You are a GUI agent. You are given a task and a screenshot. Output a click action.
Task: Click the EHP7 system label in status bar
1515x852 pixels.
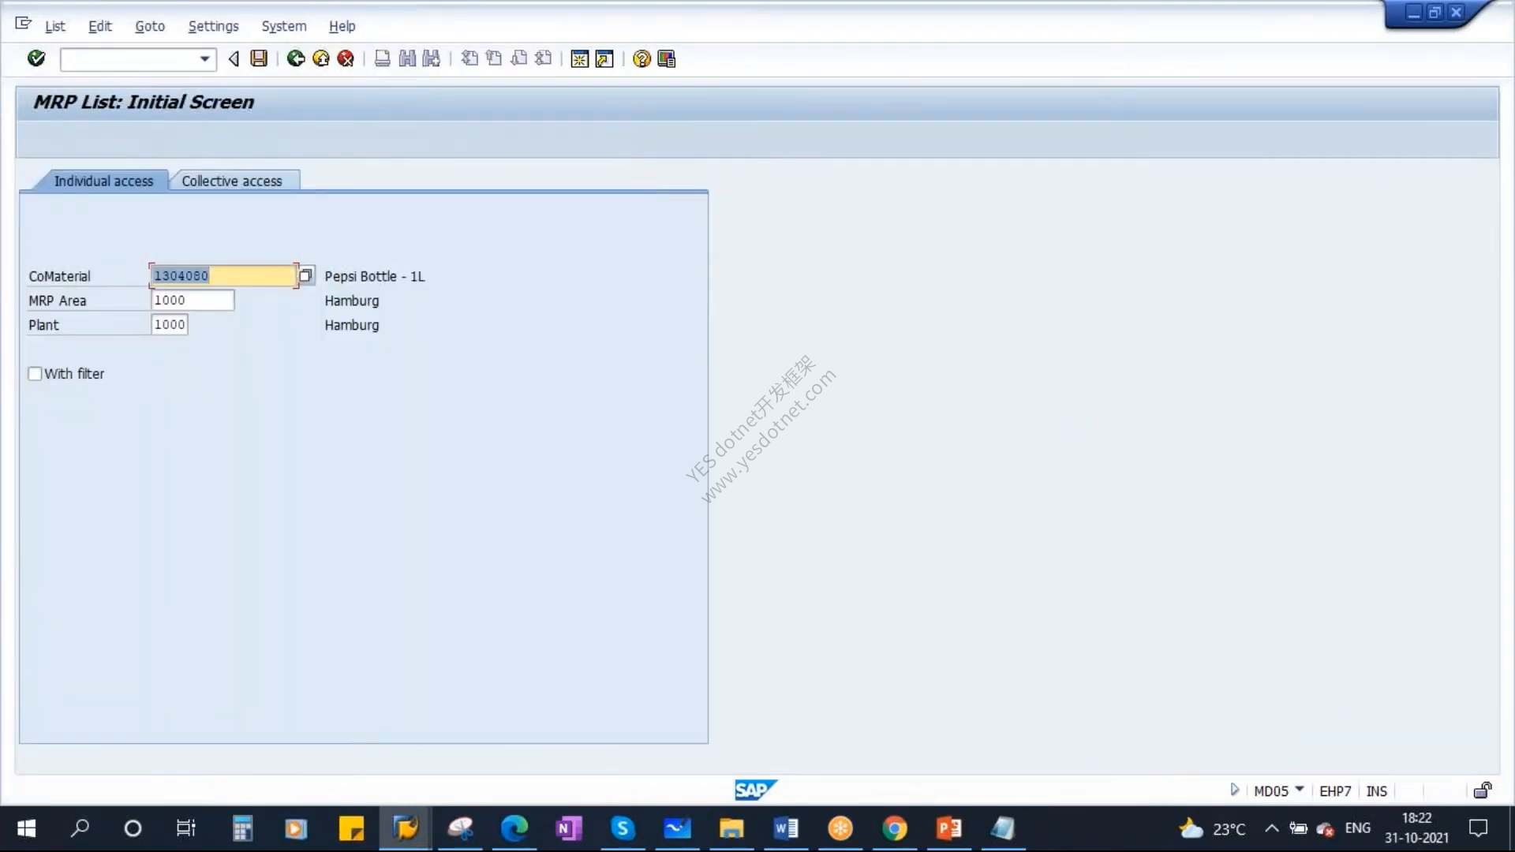pyautogui.click(x=1335, y=791)
